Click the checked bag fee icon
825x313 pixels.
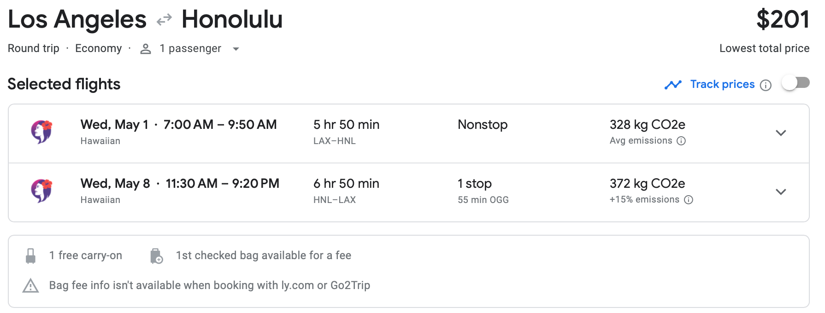click(156, 256)
